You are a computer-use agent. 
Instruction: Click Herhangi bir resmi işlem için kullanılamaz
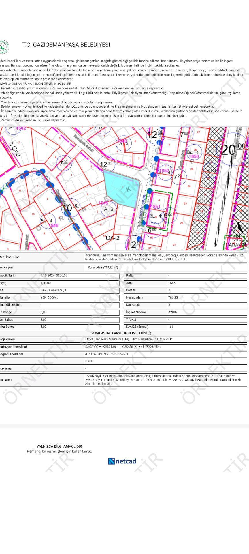point(59,452)
